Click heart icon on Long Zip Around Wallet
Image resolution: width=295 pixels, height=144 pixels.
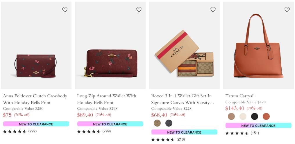[139, 10]
